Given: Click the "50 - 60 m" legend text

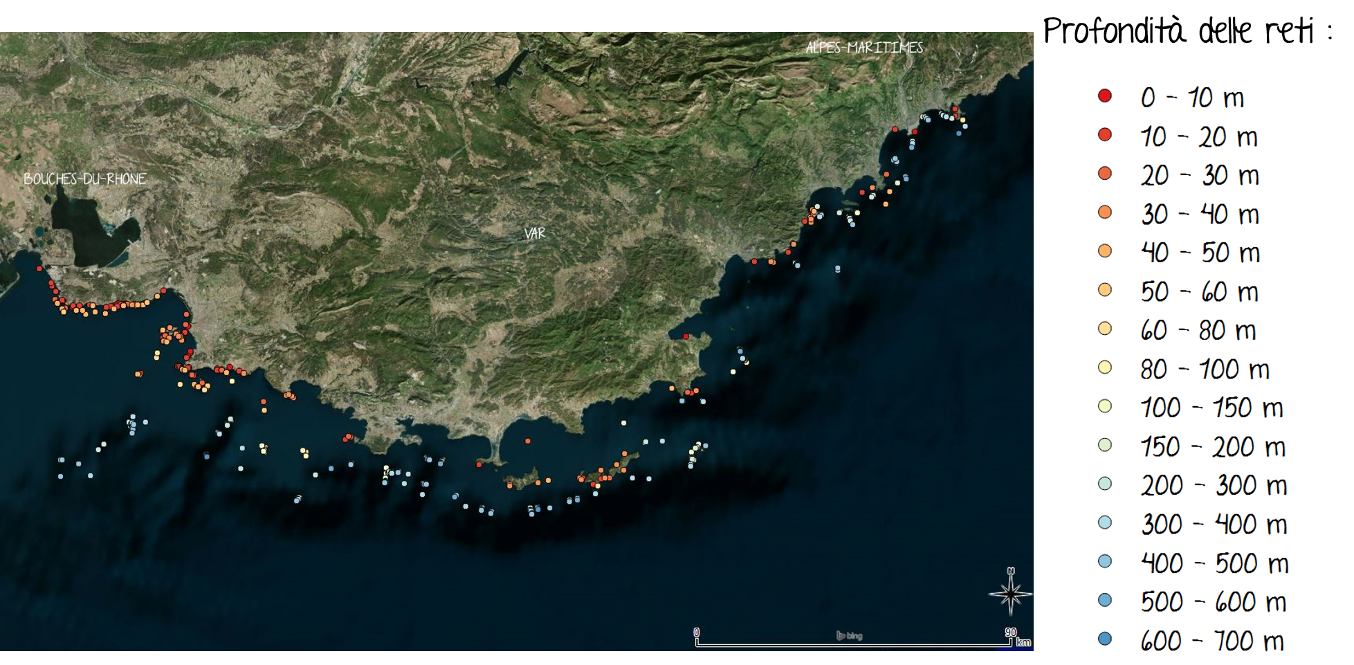Looking at the screenshot, I should (x=1199, y=292).
